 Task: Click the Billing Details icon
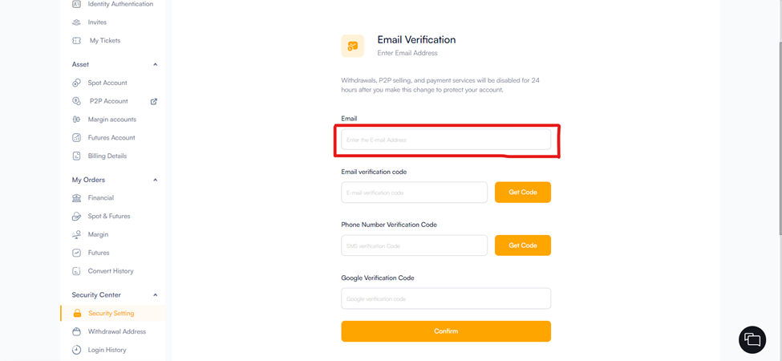click(x=76, y=156)
